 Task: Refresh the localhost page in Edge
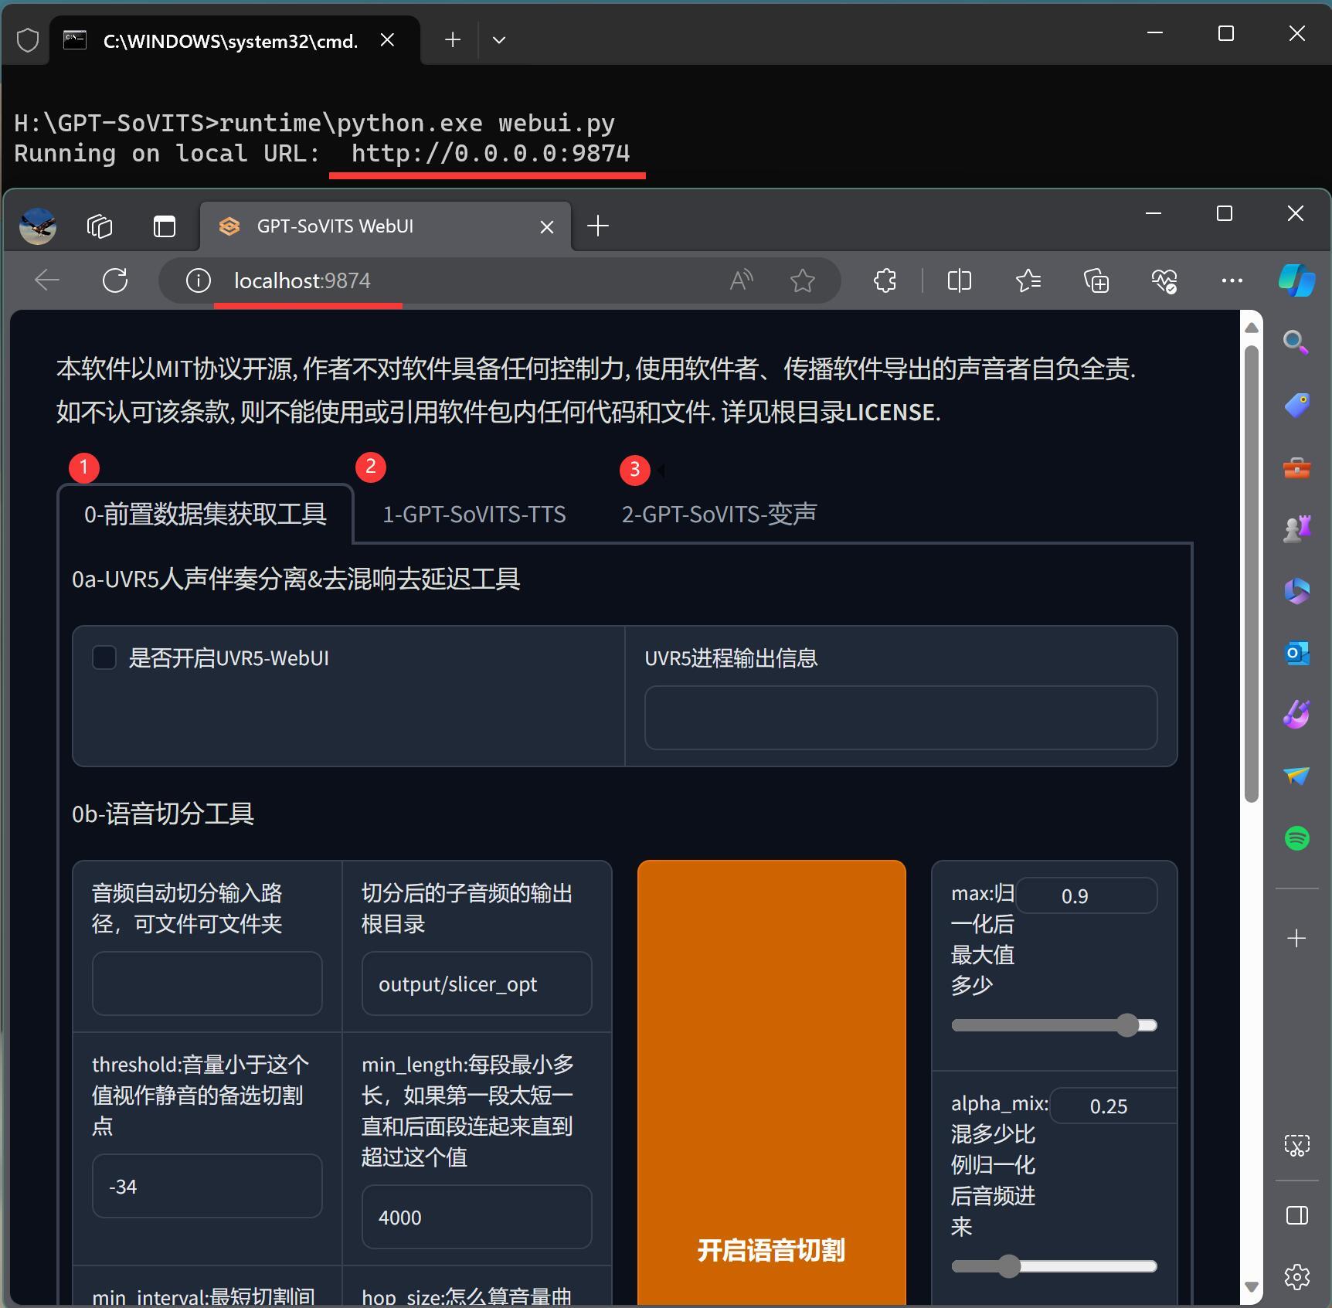(x=115, y=280)
